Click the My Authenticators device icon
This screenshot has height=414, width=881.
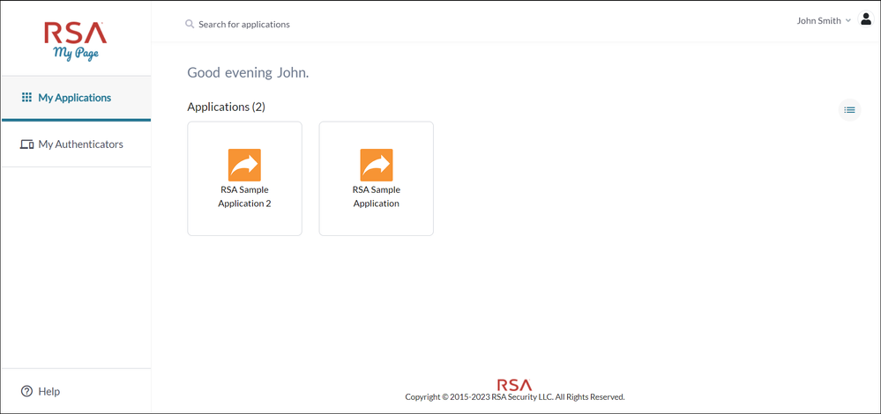pos(26,144)
